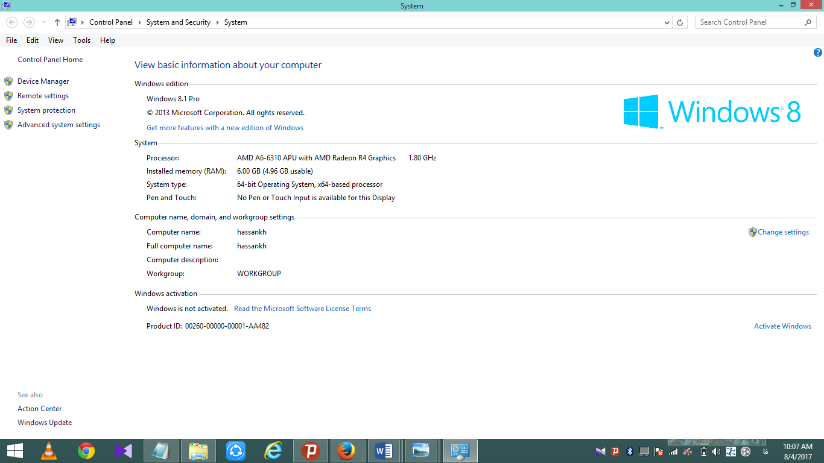The height and width of the screenshot is (463, 824).
Task: Open Action Center under See also
Action: pos(39,409)
